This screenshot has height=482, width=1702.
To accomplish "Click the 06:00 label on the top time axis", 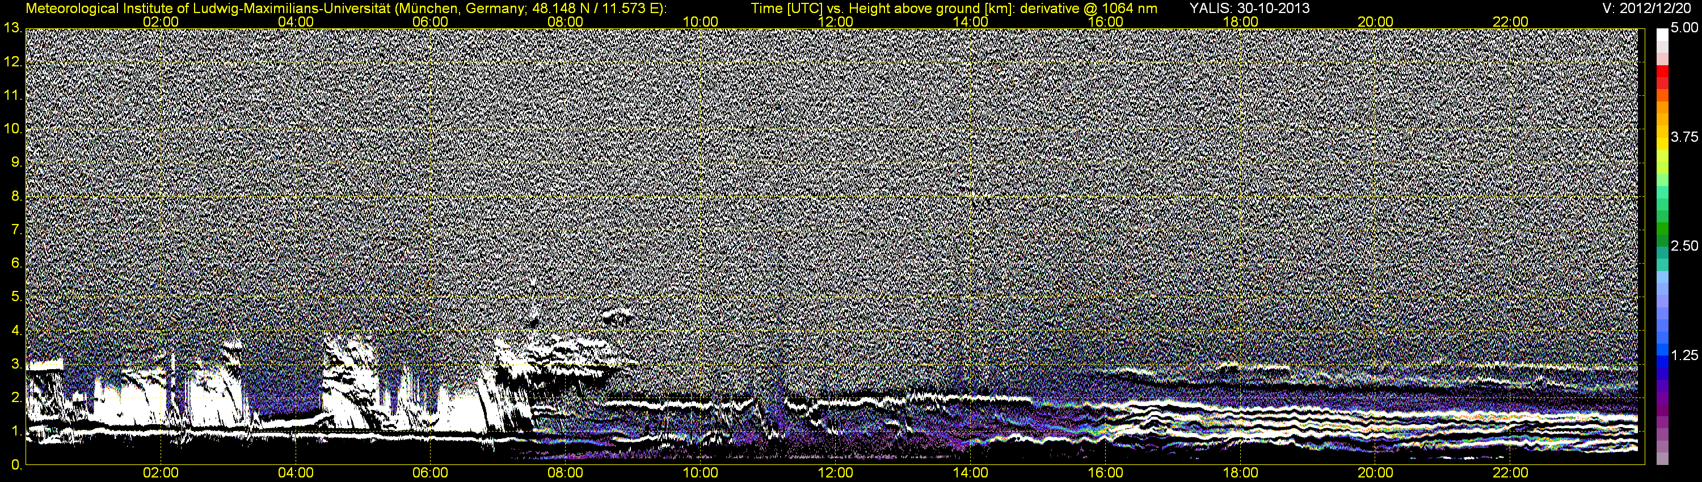I will click(431, 22).
